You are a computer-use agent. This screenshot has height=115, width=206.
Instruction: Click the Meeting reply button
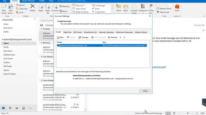coord(64,6)
